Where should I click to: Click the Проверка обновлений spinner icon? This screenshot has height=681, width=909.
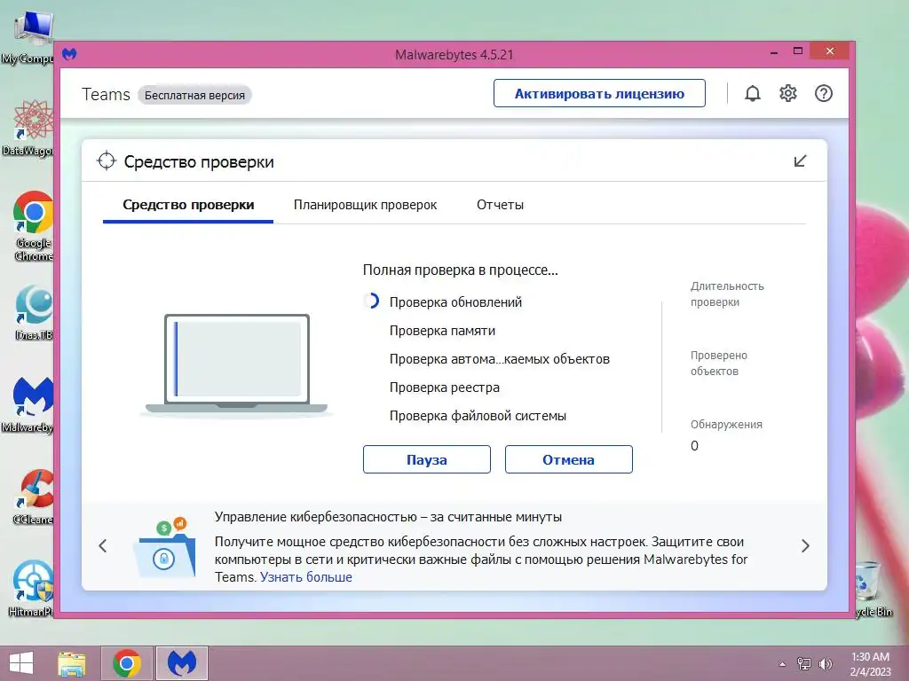[x=371, y=301]
